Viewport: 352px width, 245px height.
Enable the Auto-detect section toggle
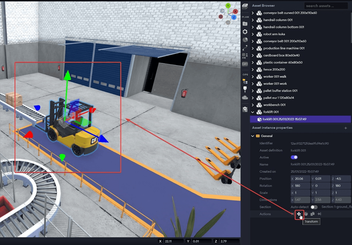(x=314, y=207)
